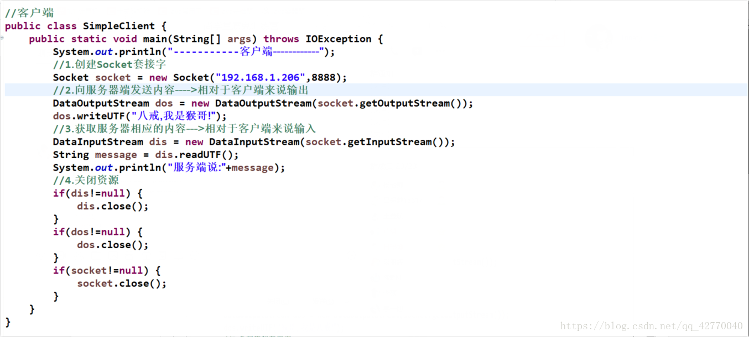Click the line 'if(socket!=null) {'
This screenshot has height=337, width=749.
pyautogui.click(x=107, y=271)
